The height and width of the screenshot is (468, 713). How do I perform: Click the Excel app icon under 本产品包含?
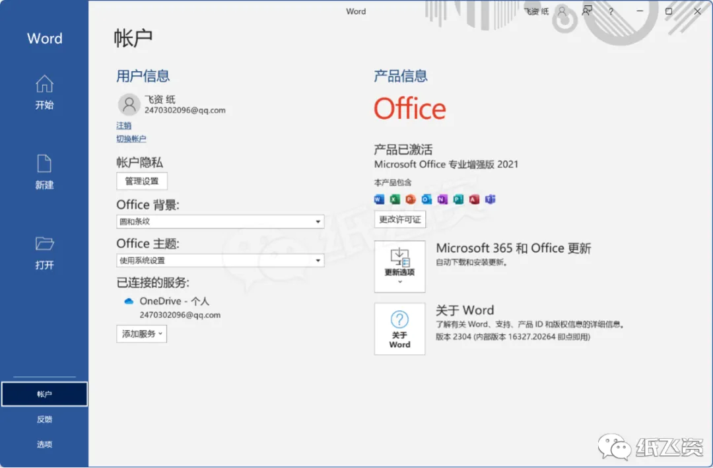click(395, 199)
